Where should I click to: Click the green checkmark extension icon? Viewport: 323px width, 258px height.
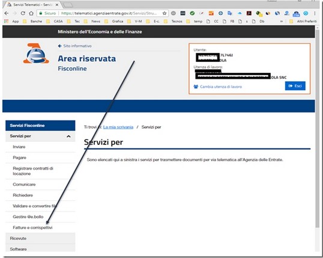pyautogui.click(x=192, y=13)
